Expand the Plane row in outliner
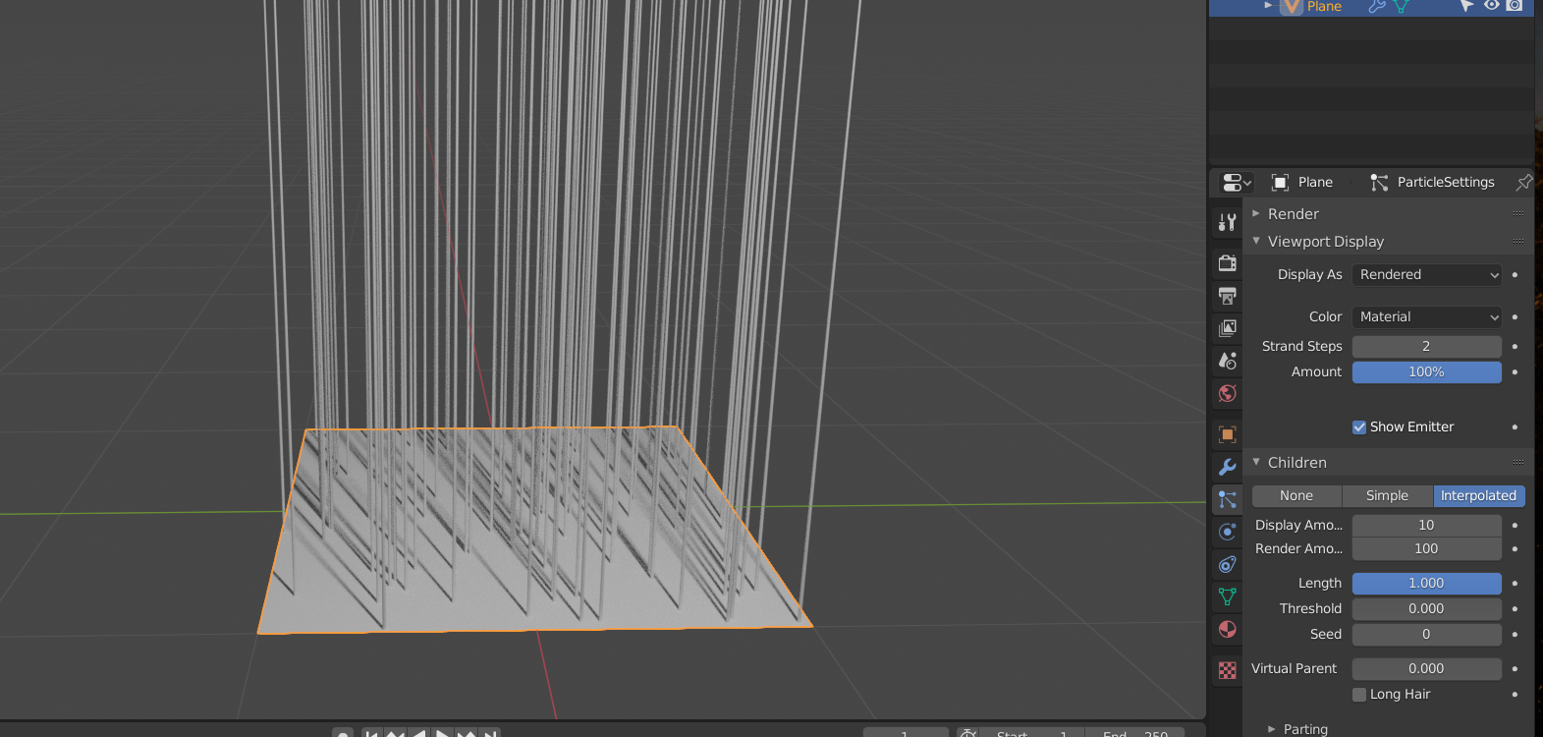Screen dimensions: 1543x737 coord(1268,6)
